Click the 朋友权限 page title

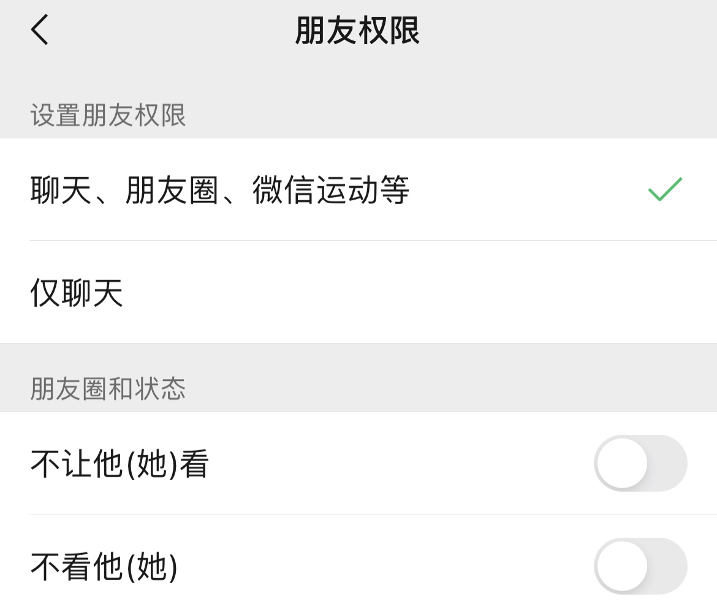point(357,31)
